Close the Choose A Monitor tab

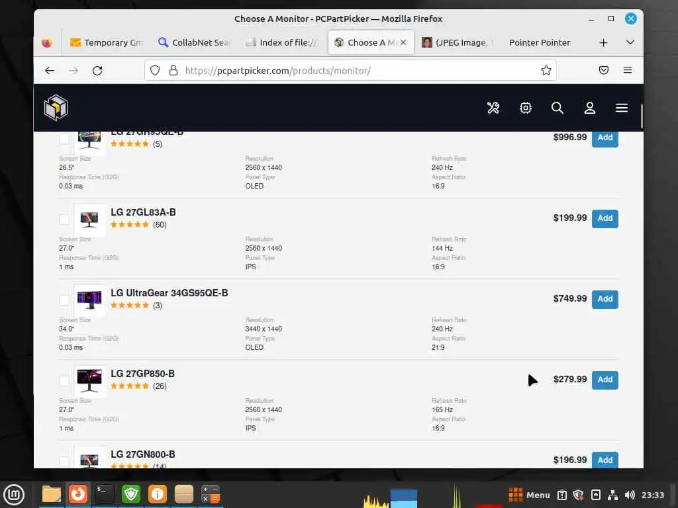coord(403,42)
